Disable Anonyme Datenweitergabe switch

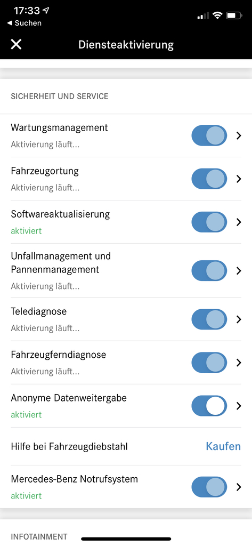click(x=209, y=406)
